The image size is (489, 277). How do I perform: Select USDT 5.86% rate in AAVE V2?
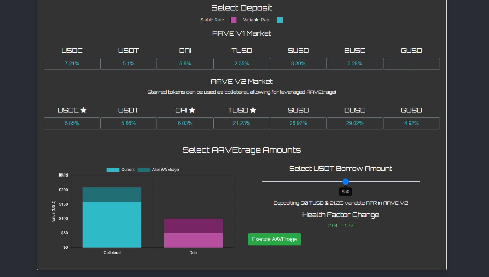(x=128, y=123)
